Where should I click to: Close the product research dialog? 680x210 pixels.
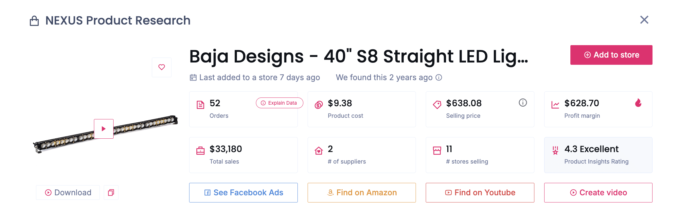click(644, 20)
